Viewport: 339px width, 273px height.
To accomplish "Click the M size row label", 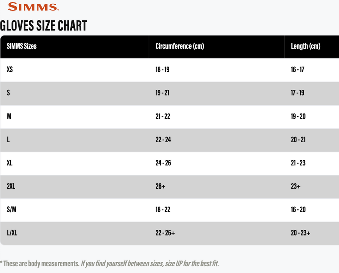I will click(9, 116).
